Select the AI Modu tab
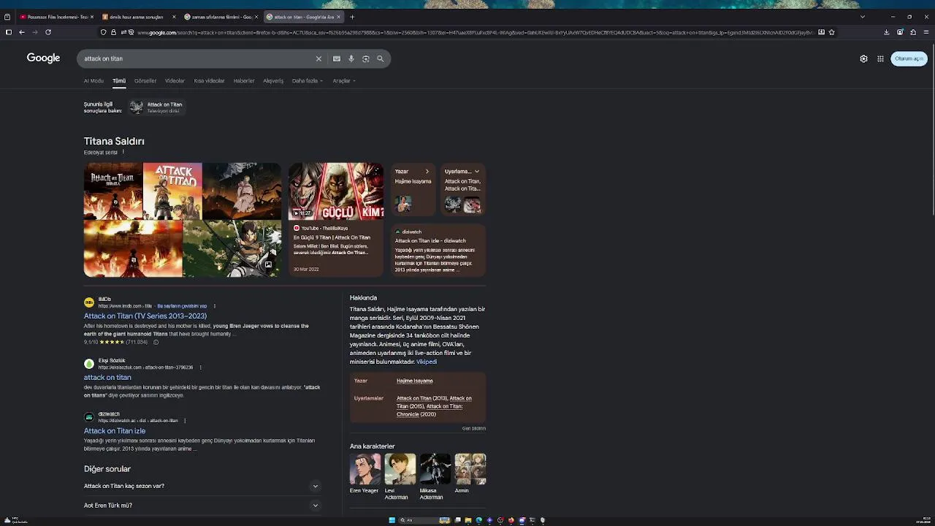Screen dimensions: 935x526 click(x=93, y=81)
